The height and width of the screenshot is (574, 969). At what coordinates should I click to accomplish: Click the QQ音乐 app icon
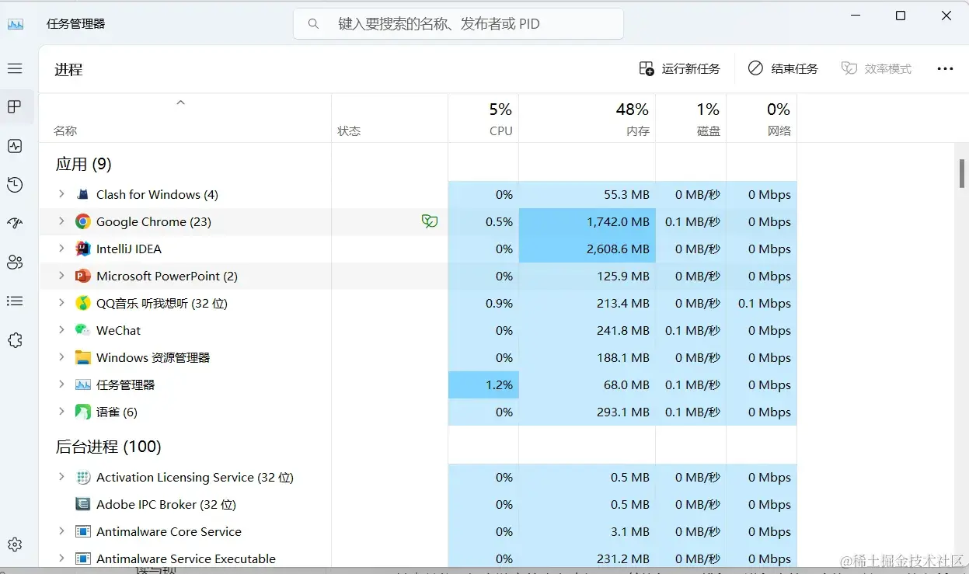(x=83, y=303)
